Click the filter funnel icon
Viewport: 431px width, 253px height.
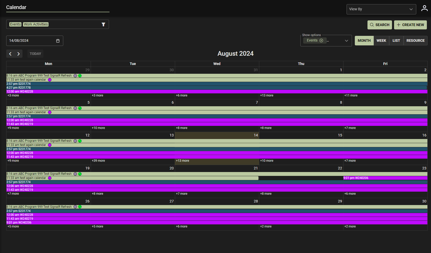click(x=103, y=25)
